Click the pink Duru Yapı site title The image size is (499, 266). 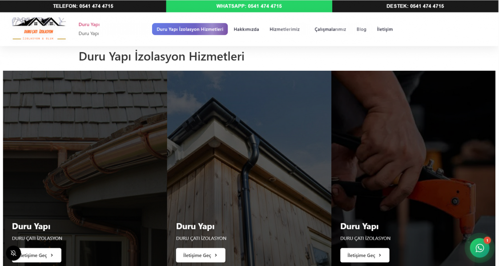pos(89,24)
